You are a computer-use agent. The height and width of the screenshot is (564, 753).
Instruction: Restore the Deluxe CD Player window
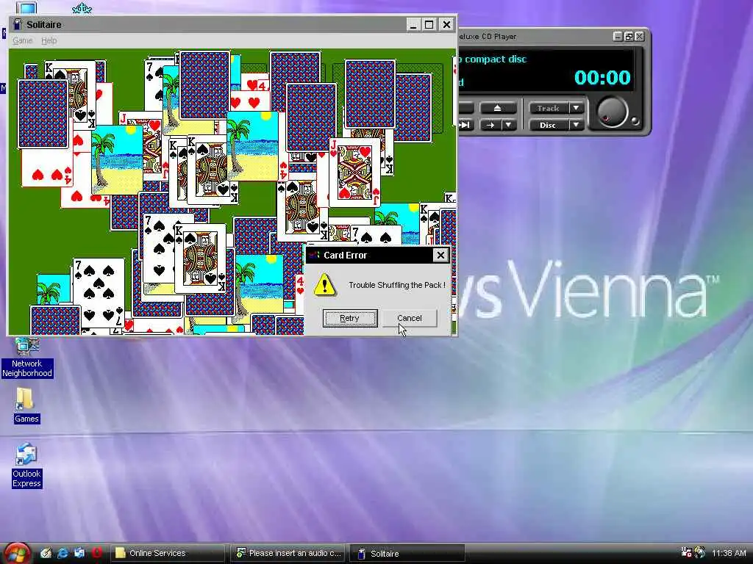click(629, 37)
